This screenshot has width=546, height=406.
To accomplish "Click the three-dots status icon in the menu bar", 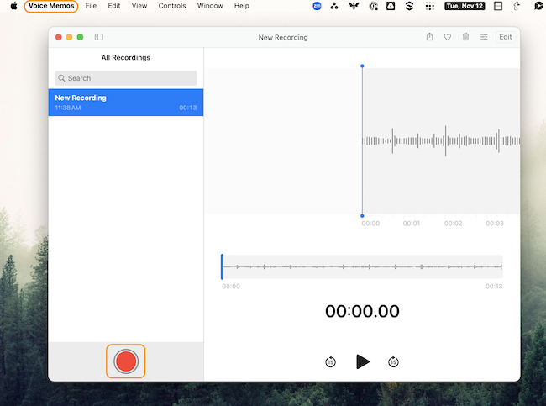I will point(334,6).
